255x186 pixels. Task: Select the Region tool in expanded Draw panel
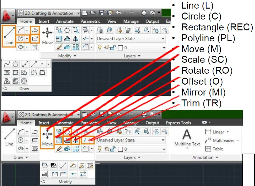click(x=24, y=72)
